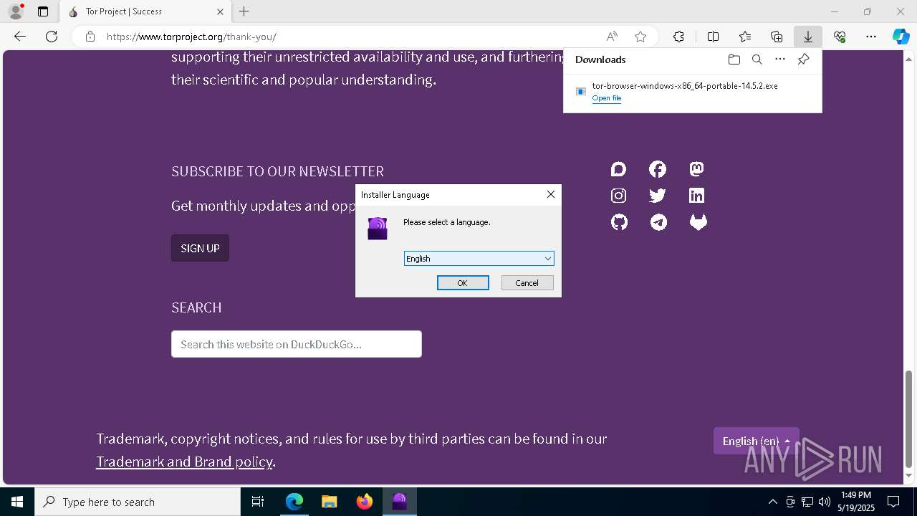Viewport: 917px width, 516px height.
Task: Click the Facebook icon in footer
Action: point(658,169)
